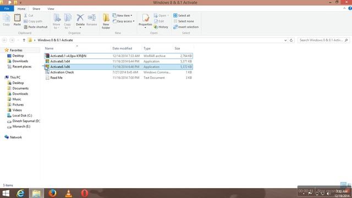Click the History button

tap(161, 27)
